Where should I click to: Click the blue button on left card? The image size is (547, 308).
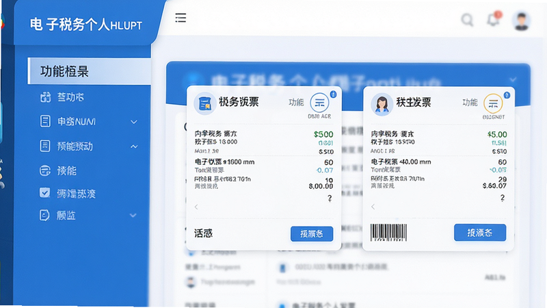pyautogui.click(x=312, y=233)
